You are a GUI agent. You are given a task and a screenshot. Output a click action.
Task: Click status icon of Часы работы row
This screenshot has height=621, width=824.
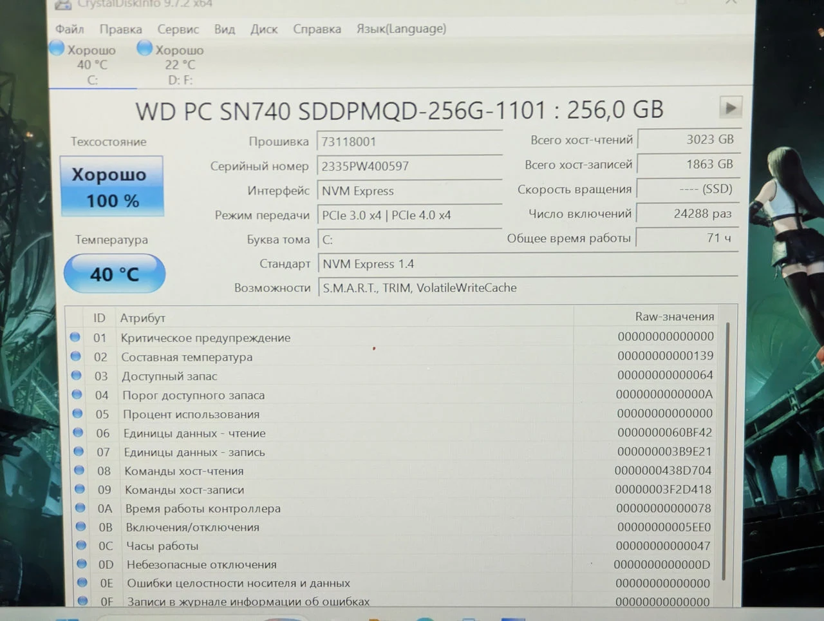point(81,545)
